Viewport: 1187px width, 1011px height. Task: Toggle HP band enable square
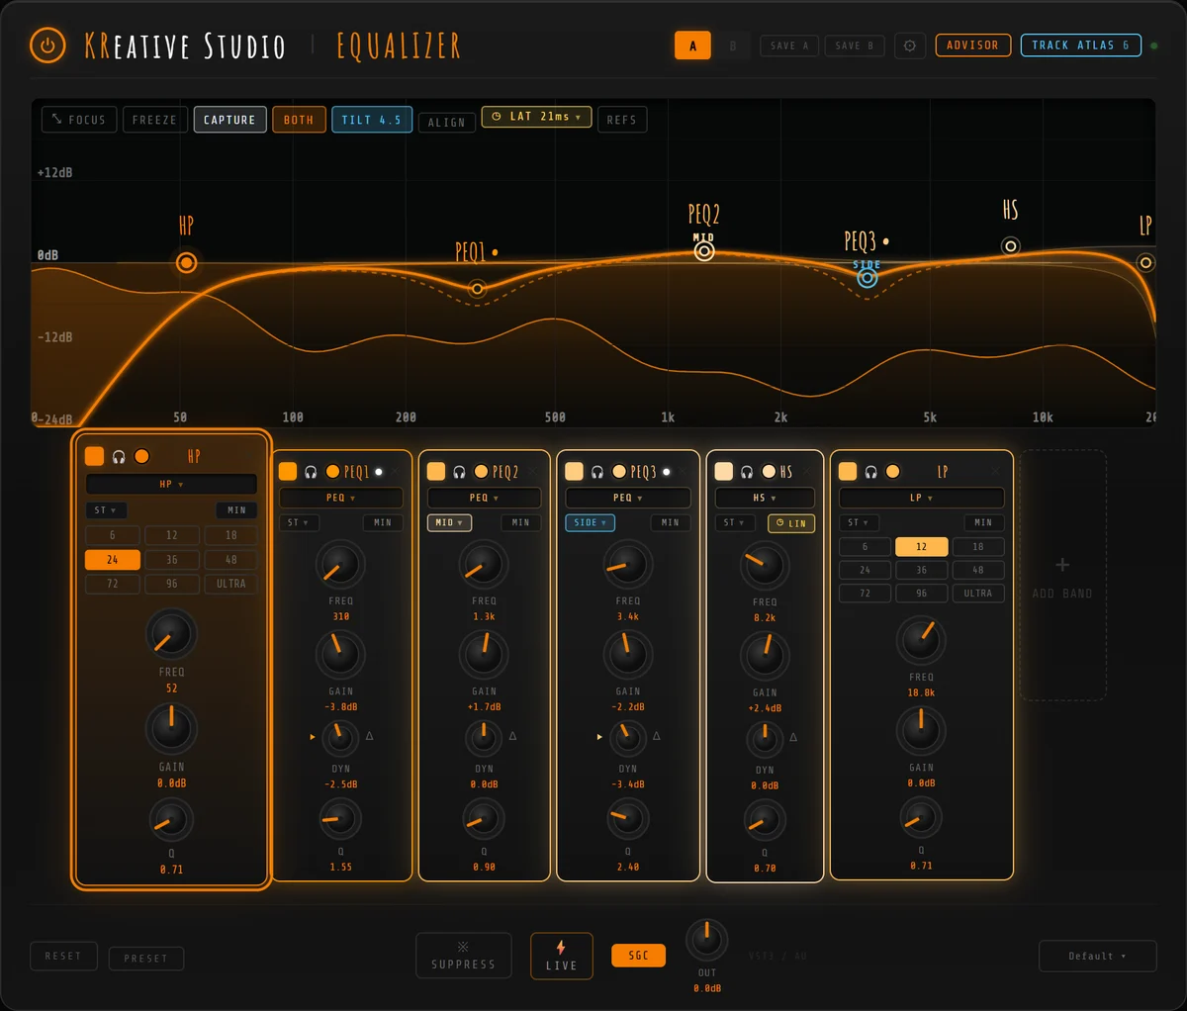point(94,456)
